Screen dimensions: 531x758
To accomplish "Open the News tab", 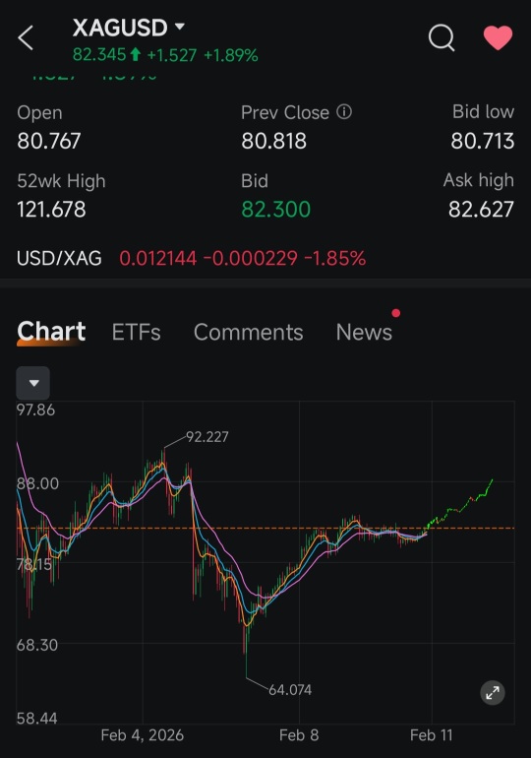I will coord(364,332).
